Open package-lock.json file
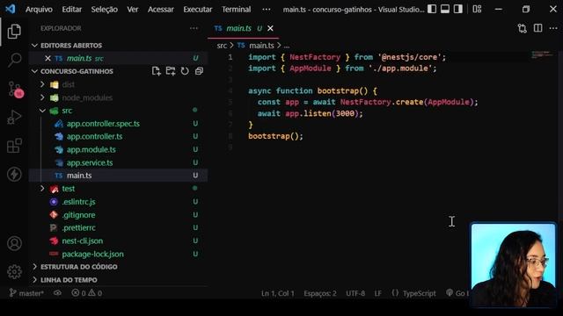Screen dimensions: 563x316 (92, 254)
